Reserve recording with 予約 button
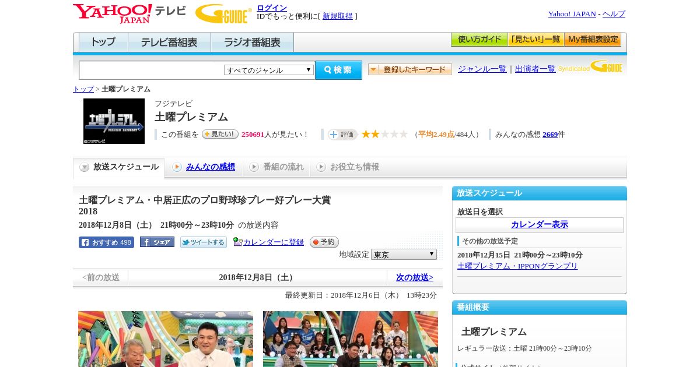700x367 pixels. tap(324, 242)
